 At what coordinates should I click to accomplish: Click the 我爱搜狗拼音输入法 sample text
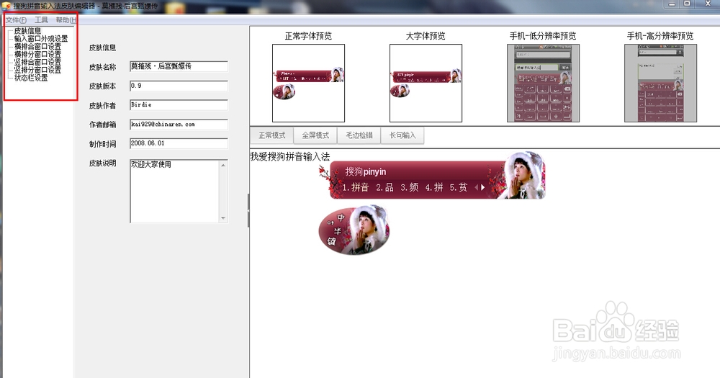[x=289, y=157]
